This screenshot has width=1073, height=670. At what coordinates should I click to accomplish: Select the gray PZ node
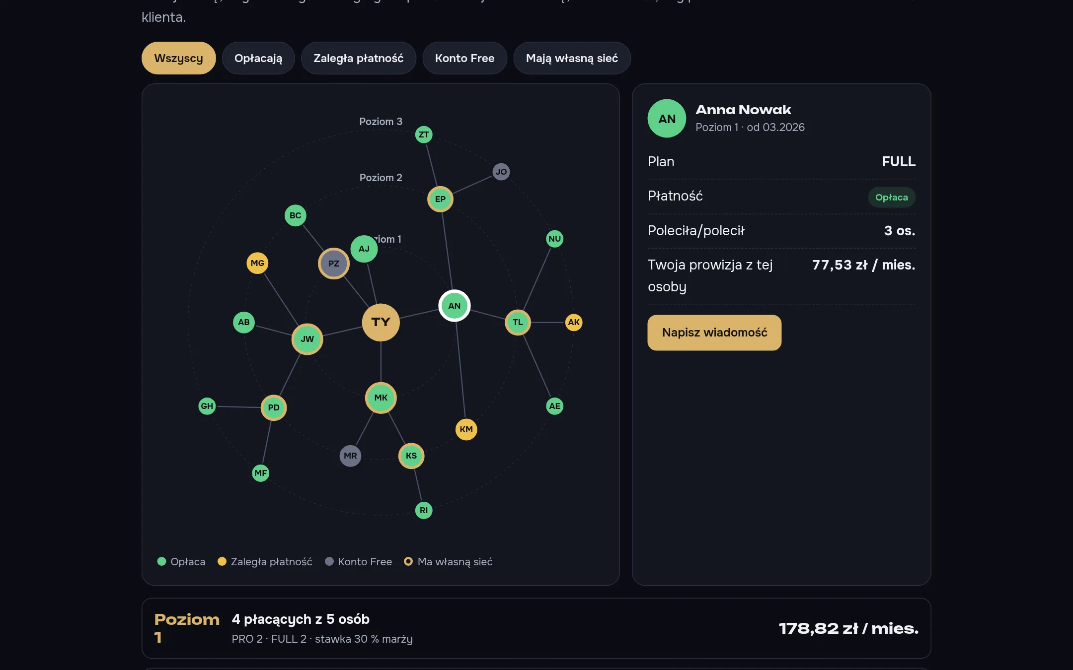(333, 264)
